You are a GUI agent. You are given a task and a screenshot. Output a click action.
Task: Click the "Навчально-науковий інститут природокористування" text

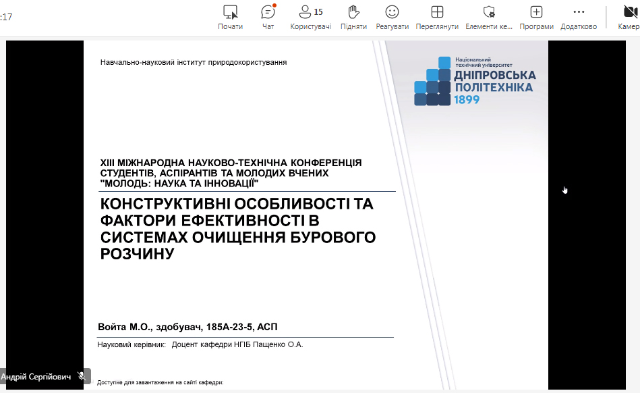coord(194,62)
